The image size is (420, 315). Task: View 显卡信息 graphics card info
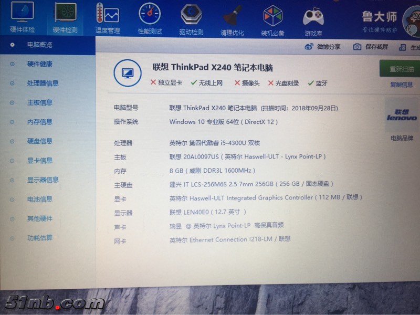tap(40, 160)
